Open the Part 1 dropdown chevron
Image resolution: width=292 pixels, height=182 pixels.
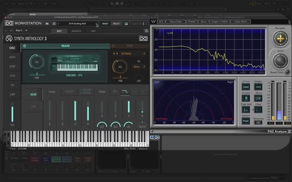pyautogui.click(x=26, y=30)
